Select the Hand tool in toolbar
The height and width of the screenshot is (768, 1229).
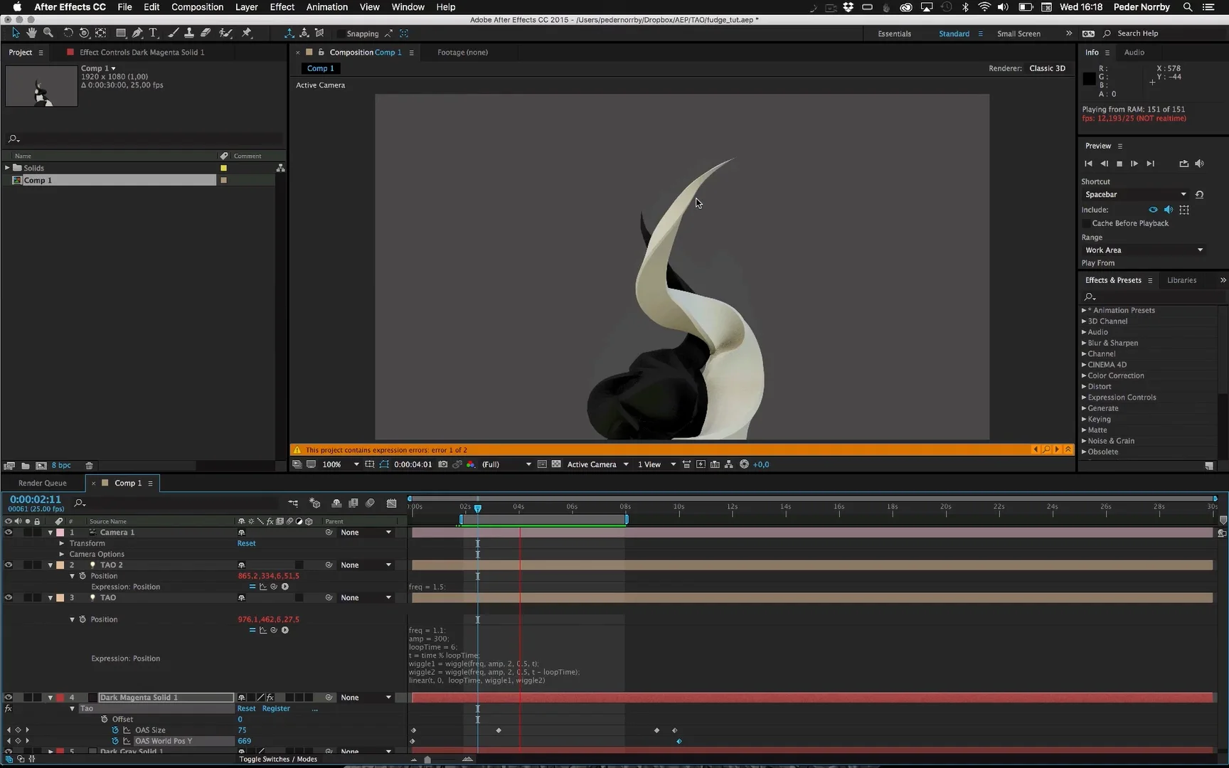[31, 33]
